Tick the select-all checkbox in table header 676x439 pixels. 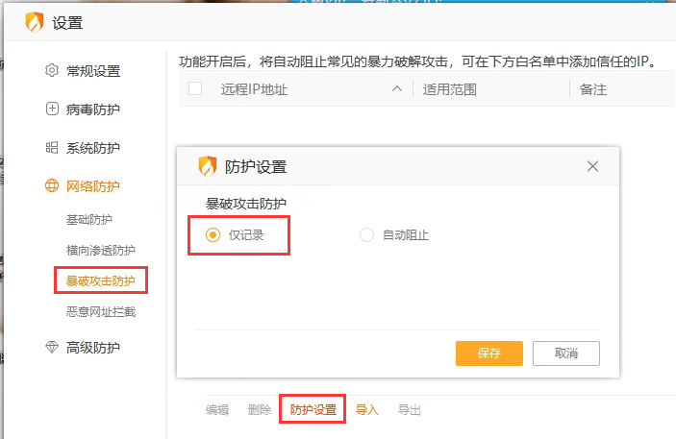click(195, 89)
